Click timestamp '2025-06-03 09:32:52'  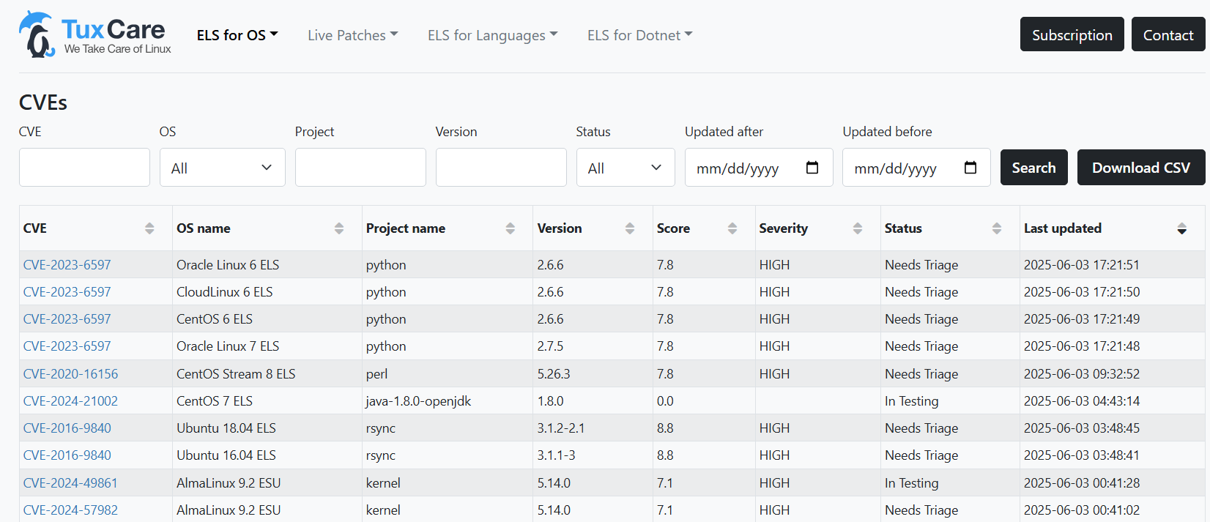(x=1081, y=374)
